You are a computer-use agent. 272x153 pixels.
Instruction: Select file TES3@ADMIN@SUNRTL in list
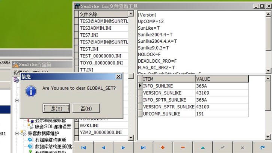pyautogui.click(x=104, y=21)
